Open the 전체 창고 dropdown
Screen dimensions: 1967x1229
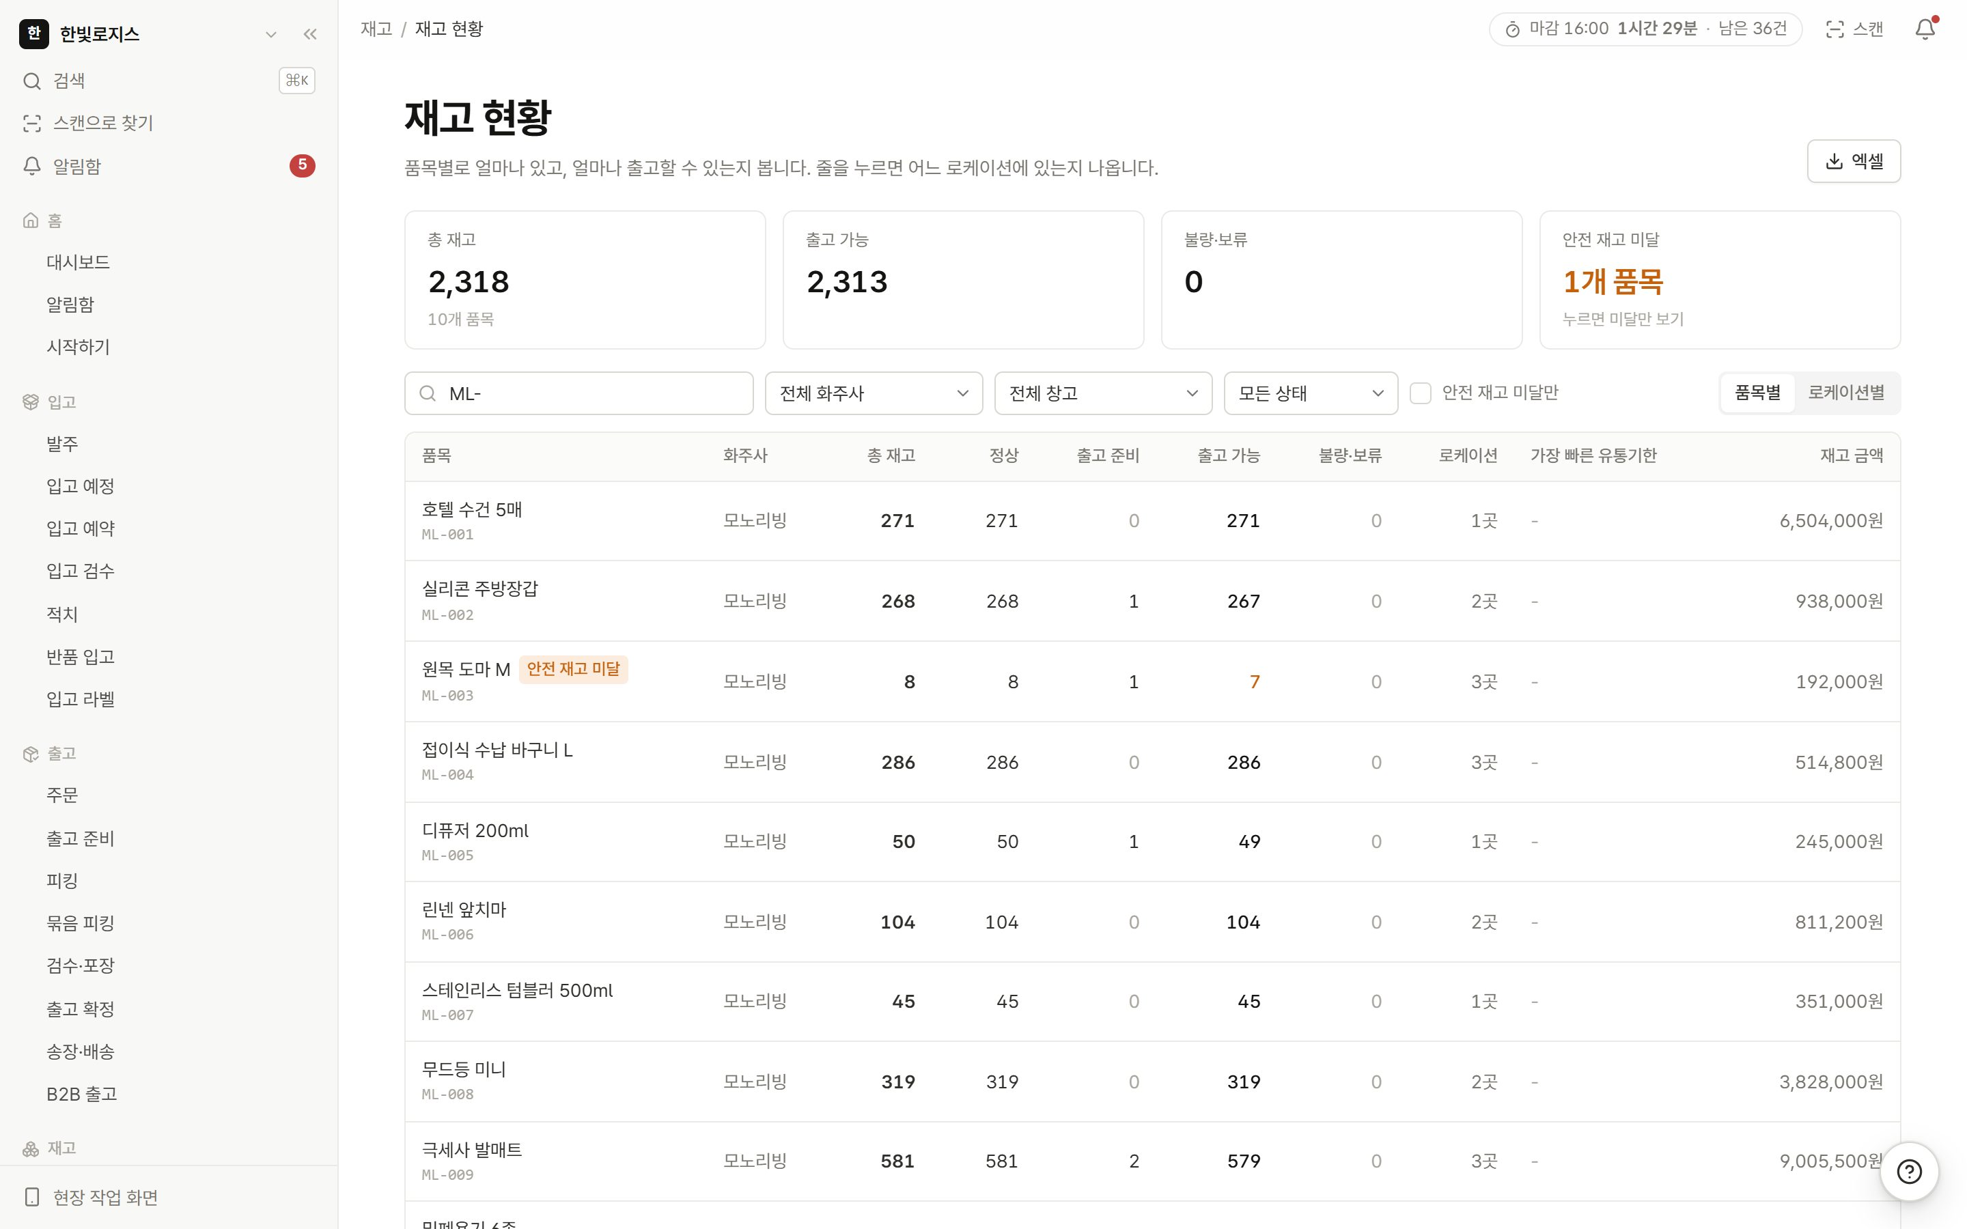coord(1103,393)
